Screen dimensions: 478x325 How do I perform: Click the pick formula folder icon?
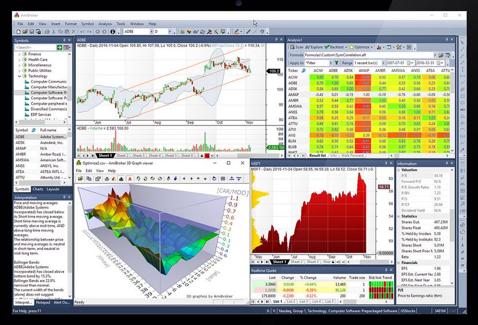(441, 55)
